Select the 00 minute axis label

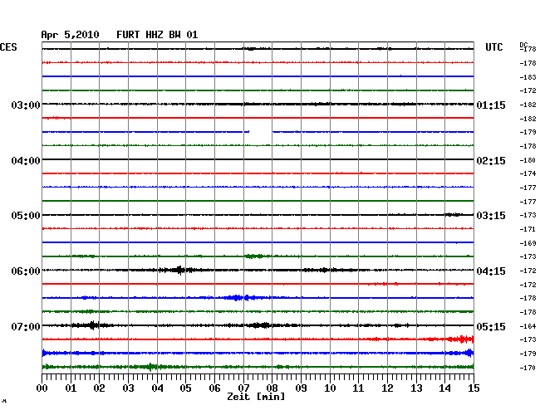click(x=42, y=388)
